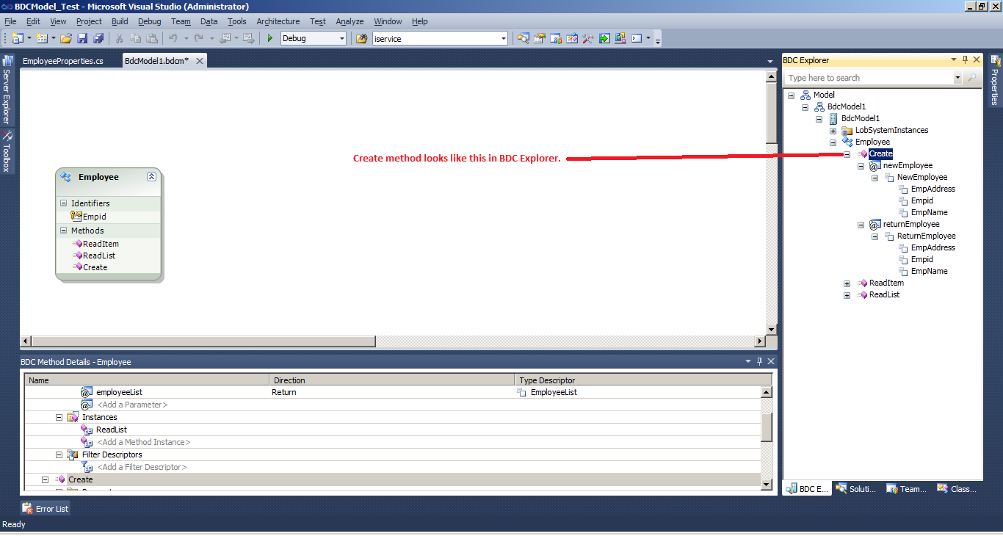Open the Analyze menu

(x=350, y=22)
